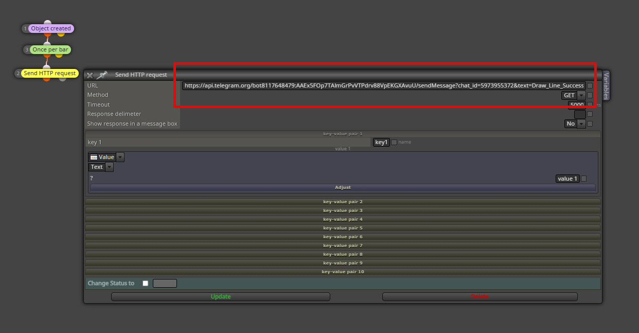Screen dimensions: 639x333
Task: Select the Once per bar block
Action: 50,50
